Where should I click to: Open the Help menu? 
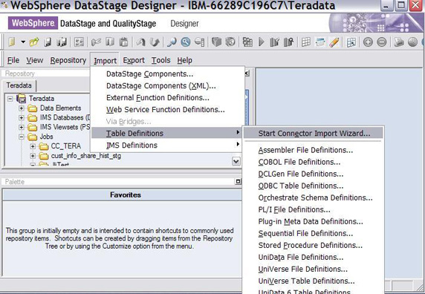[x=184, y=60]
